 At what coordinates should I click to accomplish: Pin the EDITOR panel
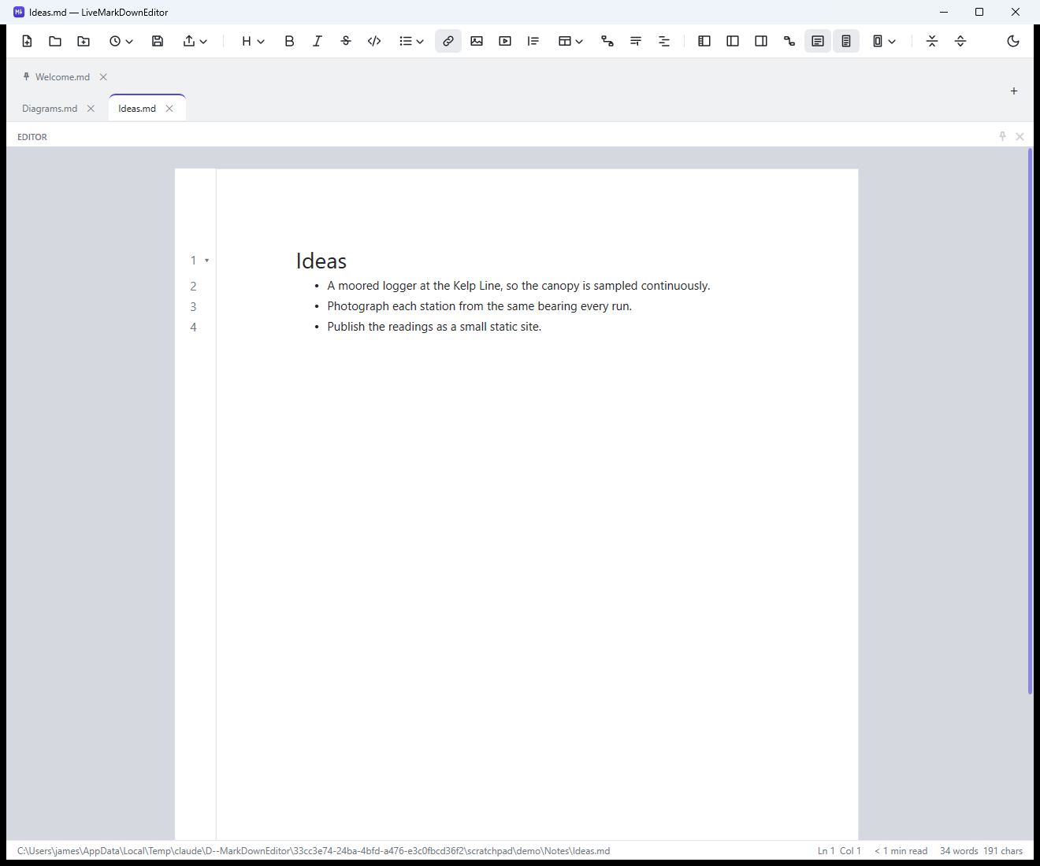1002,136
